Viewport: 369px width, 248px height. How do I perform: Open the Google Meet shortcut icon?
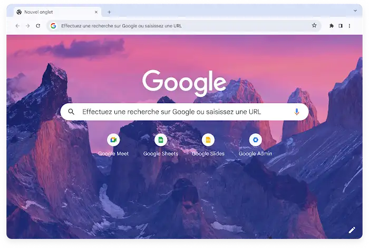click(113, 140)
